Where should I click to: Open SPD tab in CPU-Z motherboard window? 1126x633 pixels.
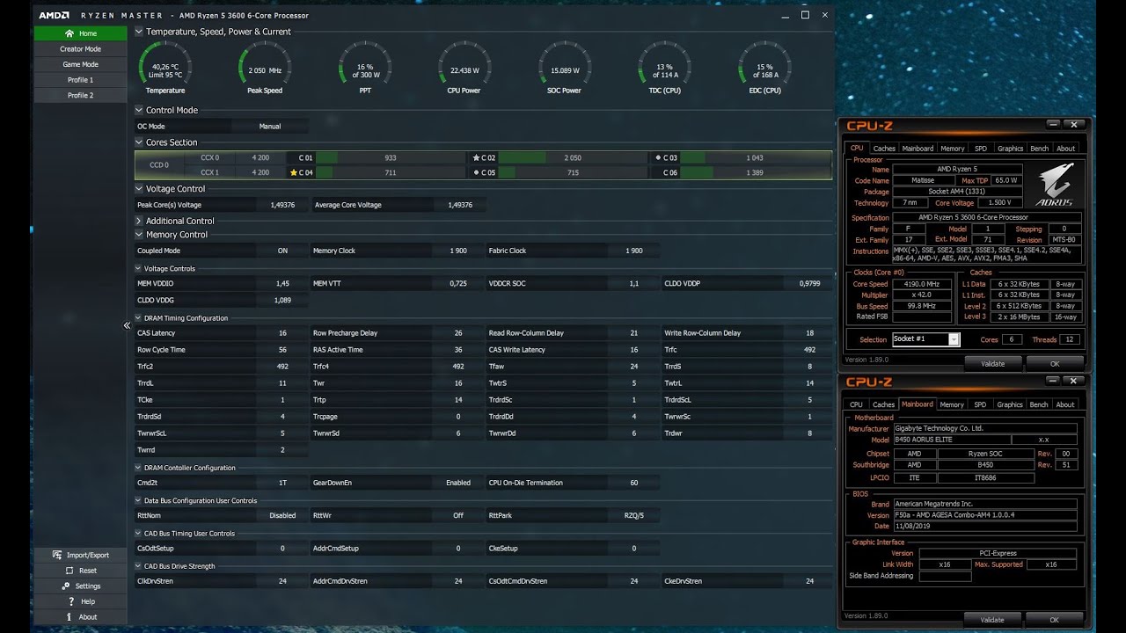click(980, 404)
